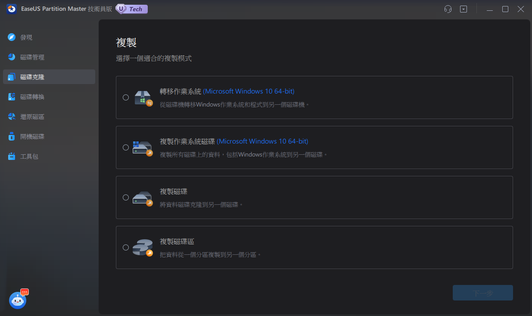Click the 磁碟管理 pie chart icon
532x316 pixels.
[x=12, y=57]
